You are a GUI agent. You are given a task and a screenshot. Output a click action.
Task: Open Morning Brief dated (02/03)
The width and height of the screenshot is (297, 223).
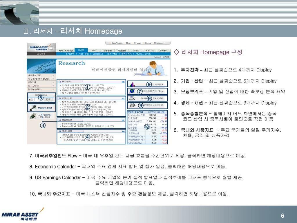pos(77,124)
